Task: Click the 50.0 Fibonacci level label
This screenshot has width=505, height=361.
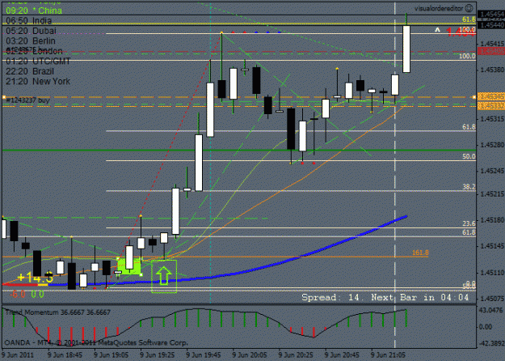Action: [x=469, y=156]
